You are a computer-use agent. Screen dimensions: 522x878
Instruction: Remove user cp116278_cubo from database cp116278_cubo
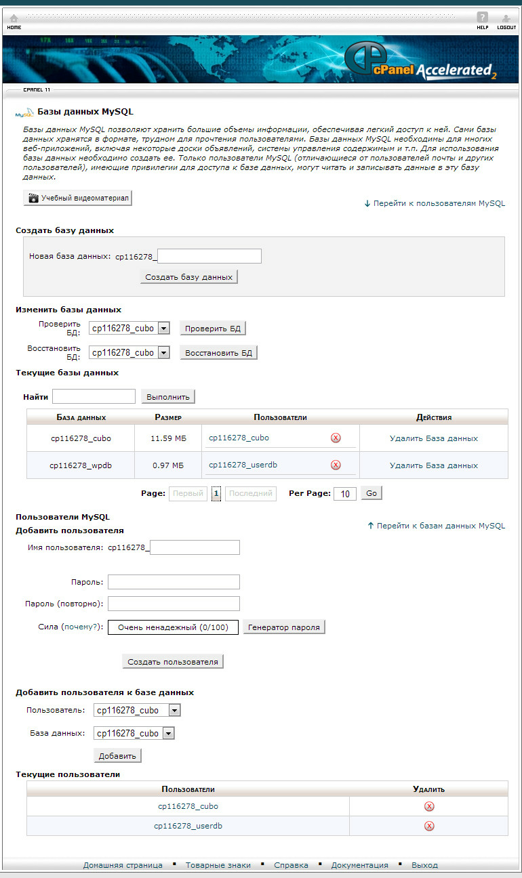[336, 438]
